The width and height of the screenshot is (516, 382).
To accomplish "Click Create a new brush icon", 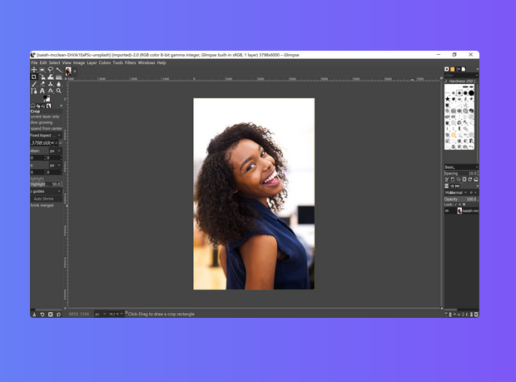I will tap(453, 179).
